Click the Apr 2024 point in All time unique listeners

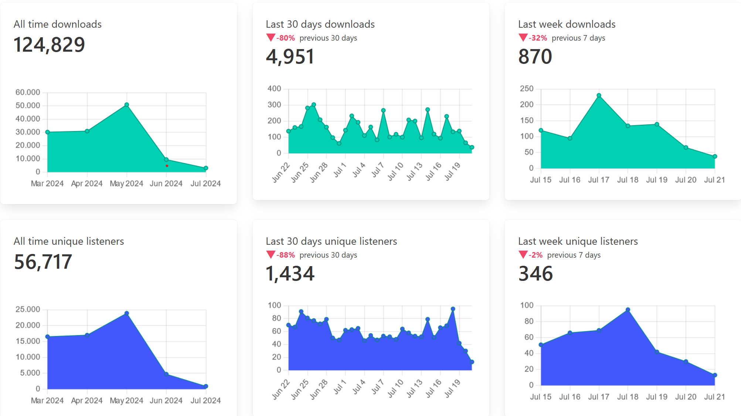[87, 335]
